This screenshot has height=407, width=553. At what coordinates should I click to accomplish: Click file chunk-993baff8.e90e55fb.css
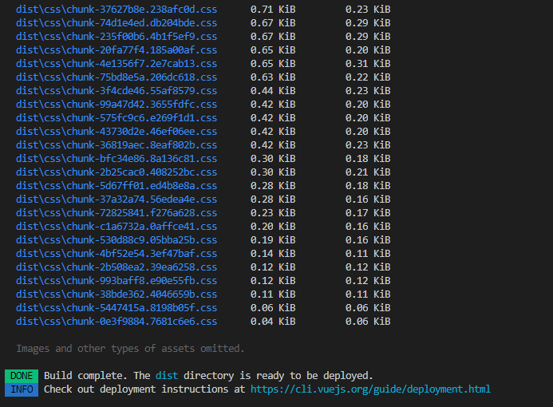click(x=117, y=281)
